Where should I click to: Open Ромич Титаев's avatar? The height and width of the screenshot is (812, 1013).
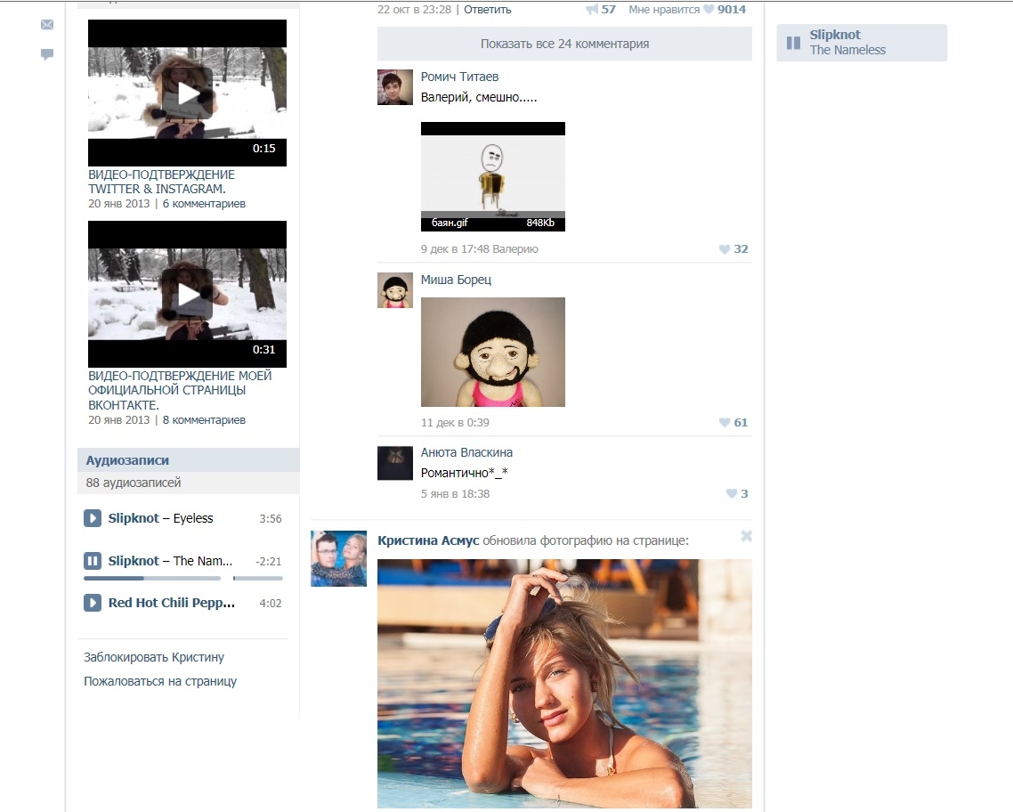point(394,87)
